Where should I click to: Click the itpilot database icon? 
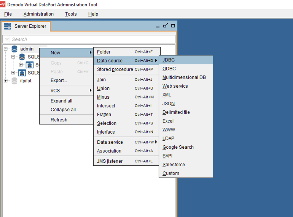pos(14,81)
